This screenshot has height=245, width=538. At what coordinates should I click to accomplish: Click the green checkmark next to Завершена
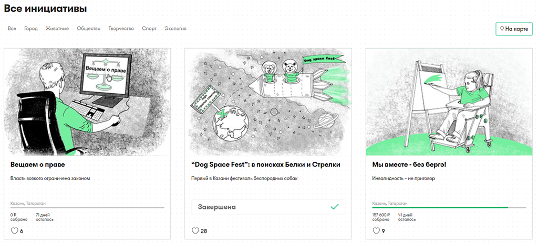334,207
